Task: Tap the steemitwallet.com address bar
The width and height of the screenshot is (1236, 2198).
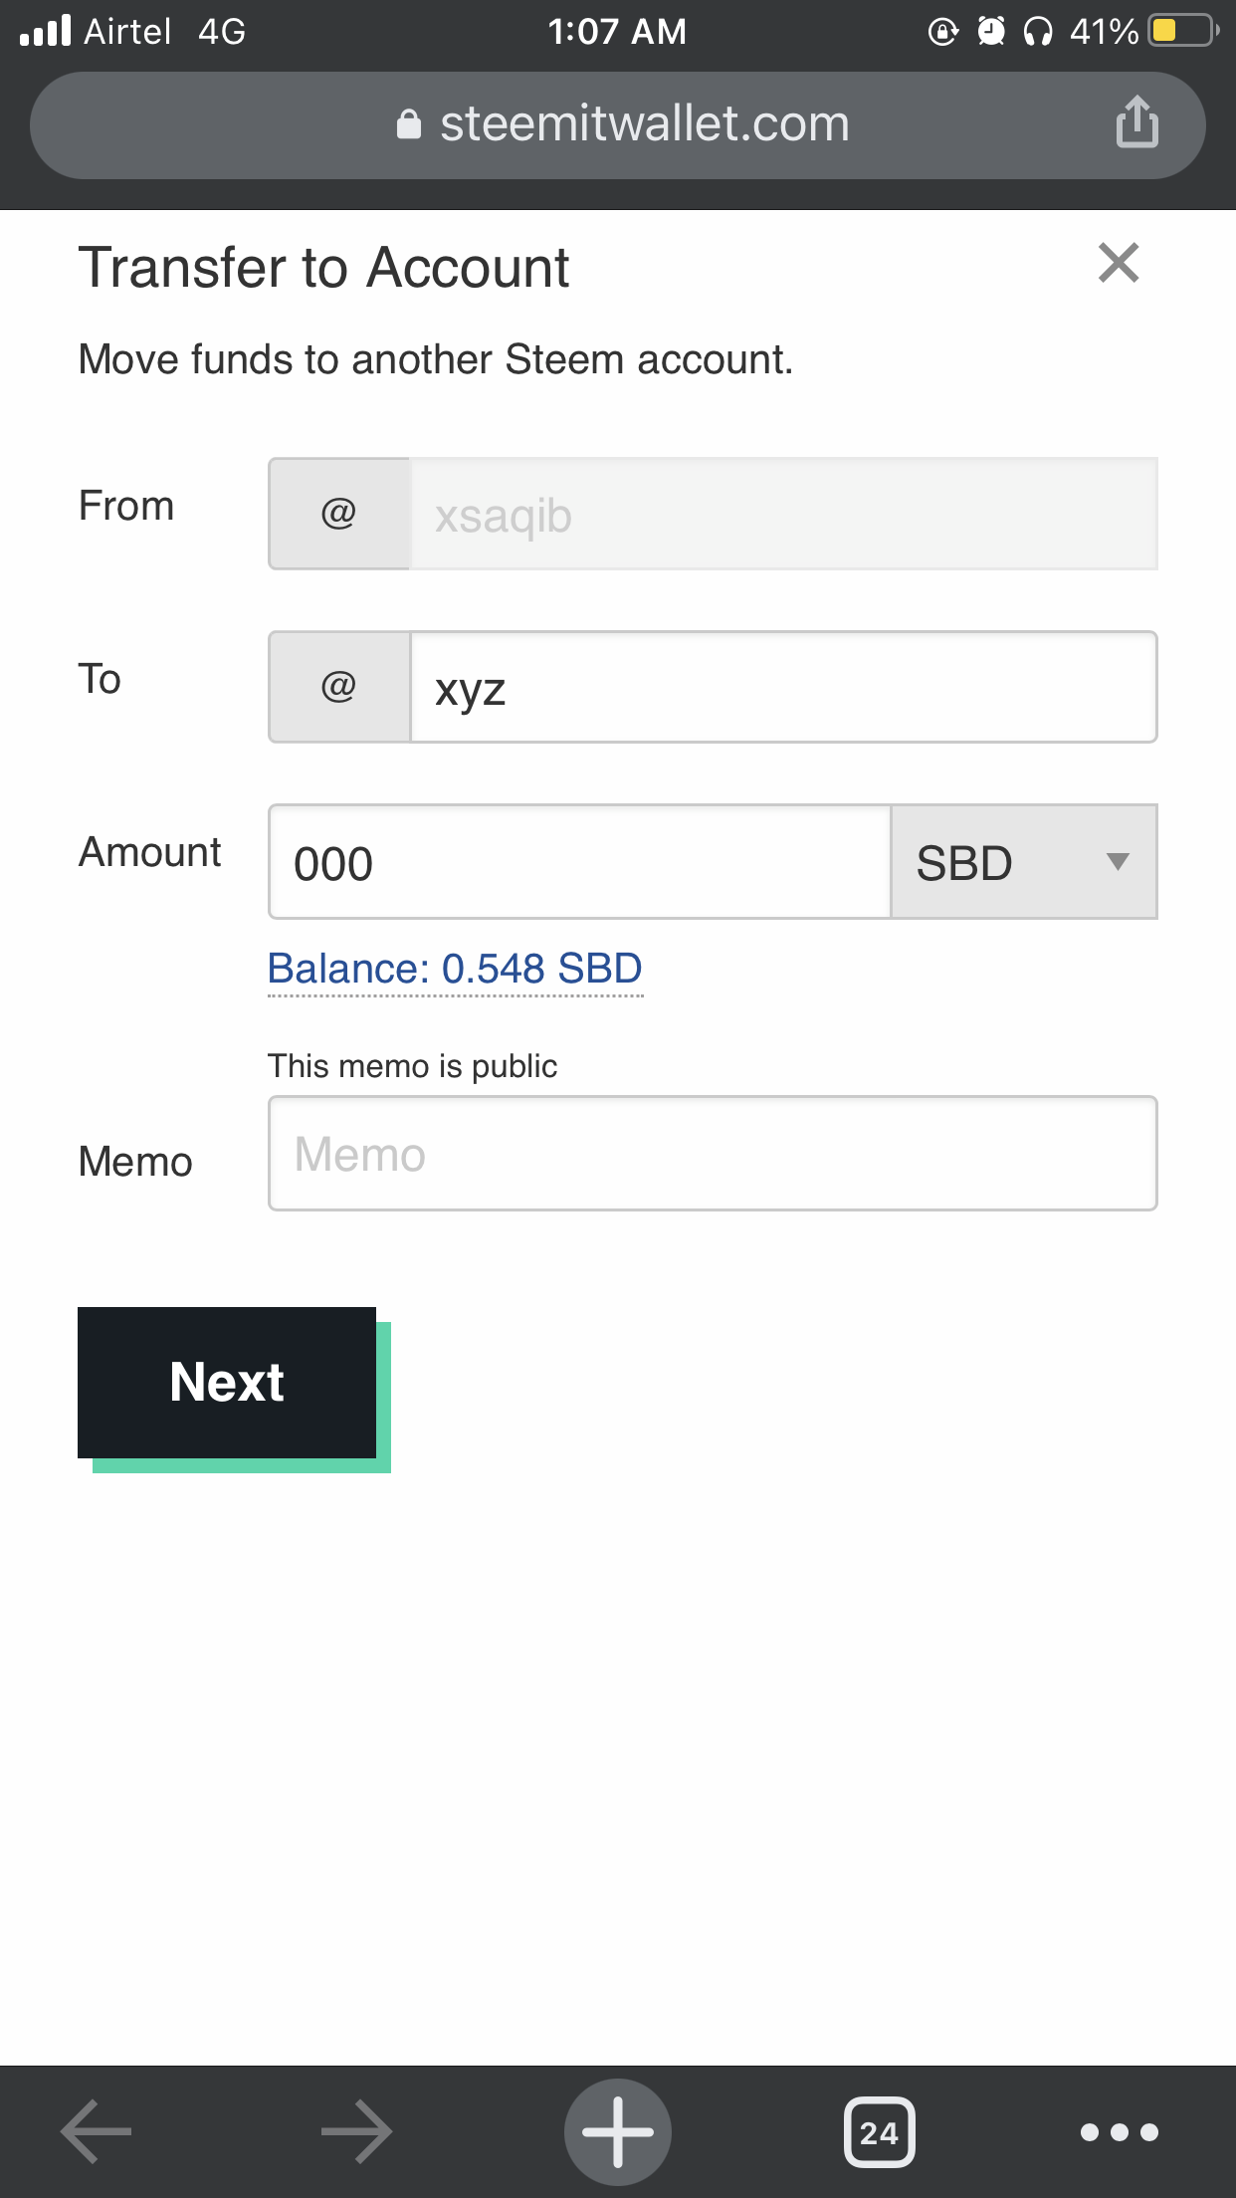Action: (x=643, y=124)
